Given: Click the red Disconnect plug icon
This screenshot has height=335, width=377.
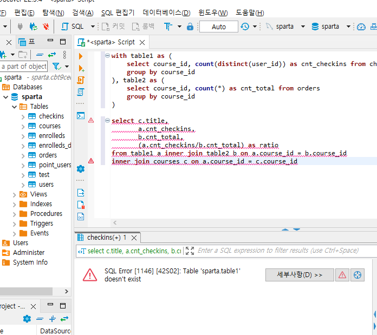Looking at the screenshot, I should [45, 27].
